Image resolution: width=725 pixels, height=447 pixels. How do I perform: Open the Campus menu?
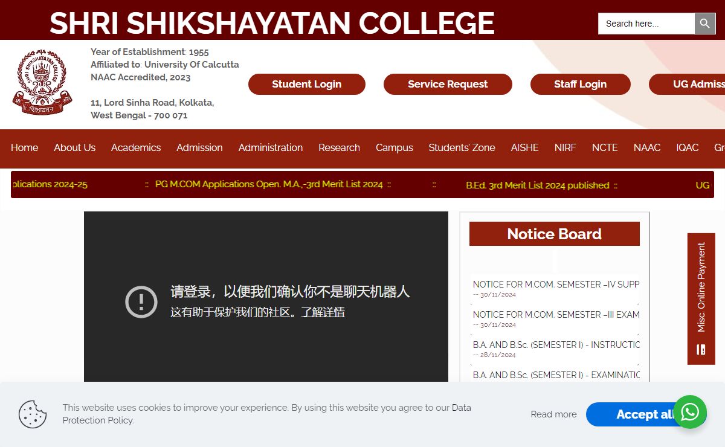click(x=395, y=147)
